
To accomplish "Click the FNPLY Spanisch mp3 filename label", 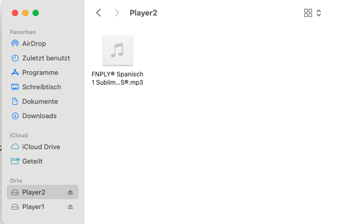I will point(117,78).
